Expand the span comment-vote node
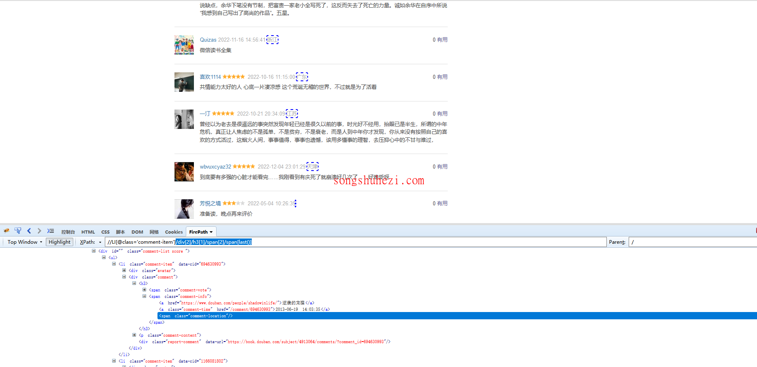 pos(144,290)
